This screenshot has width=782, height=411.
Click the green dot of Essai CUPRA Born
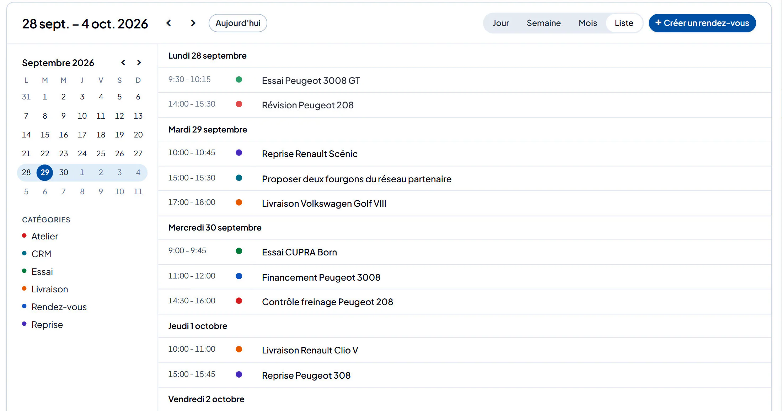point(239,251)
